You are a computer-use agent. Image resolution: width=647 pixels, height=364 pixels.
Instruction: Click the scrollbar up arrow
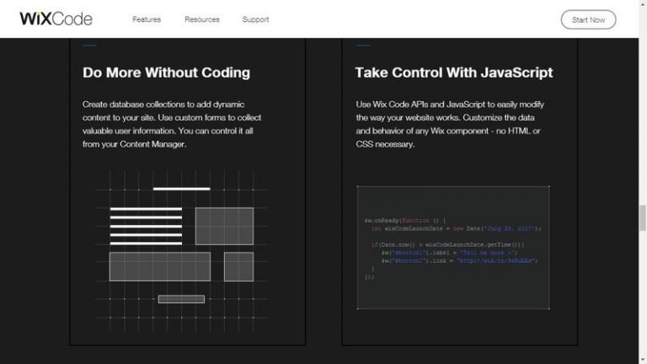pos(643,3)
